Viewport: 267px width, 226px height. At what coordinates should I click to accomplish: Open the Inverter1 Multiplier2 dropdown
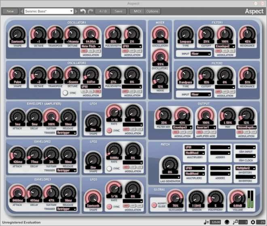[x=246, y=168]
